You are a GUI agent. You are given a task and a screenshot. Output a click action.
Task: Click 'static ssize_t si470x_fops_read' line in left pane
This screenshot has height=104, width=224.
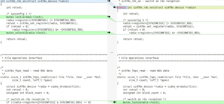(51, 77)
